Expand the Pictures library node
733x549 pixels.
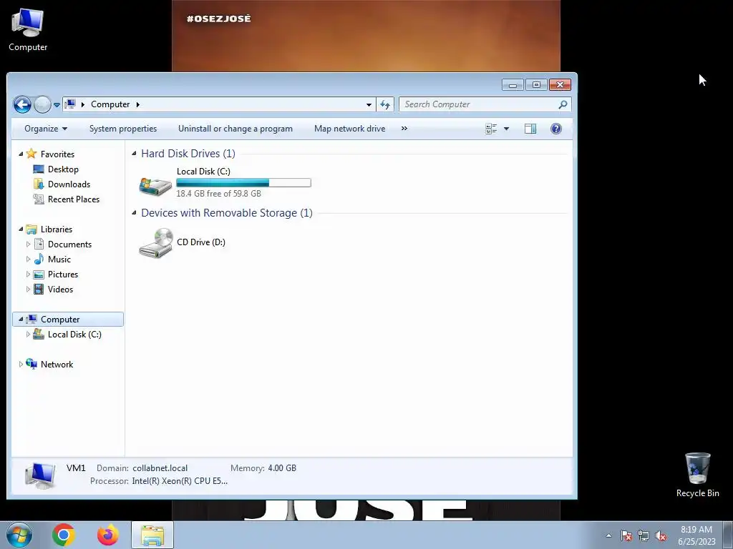coord(28,274)
